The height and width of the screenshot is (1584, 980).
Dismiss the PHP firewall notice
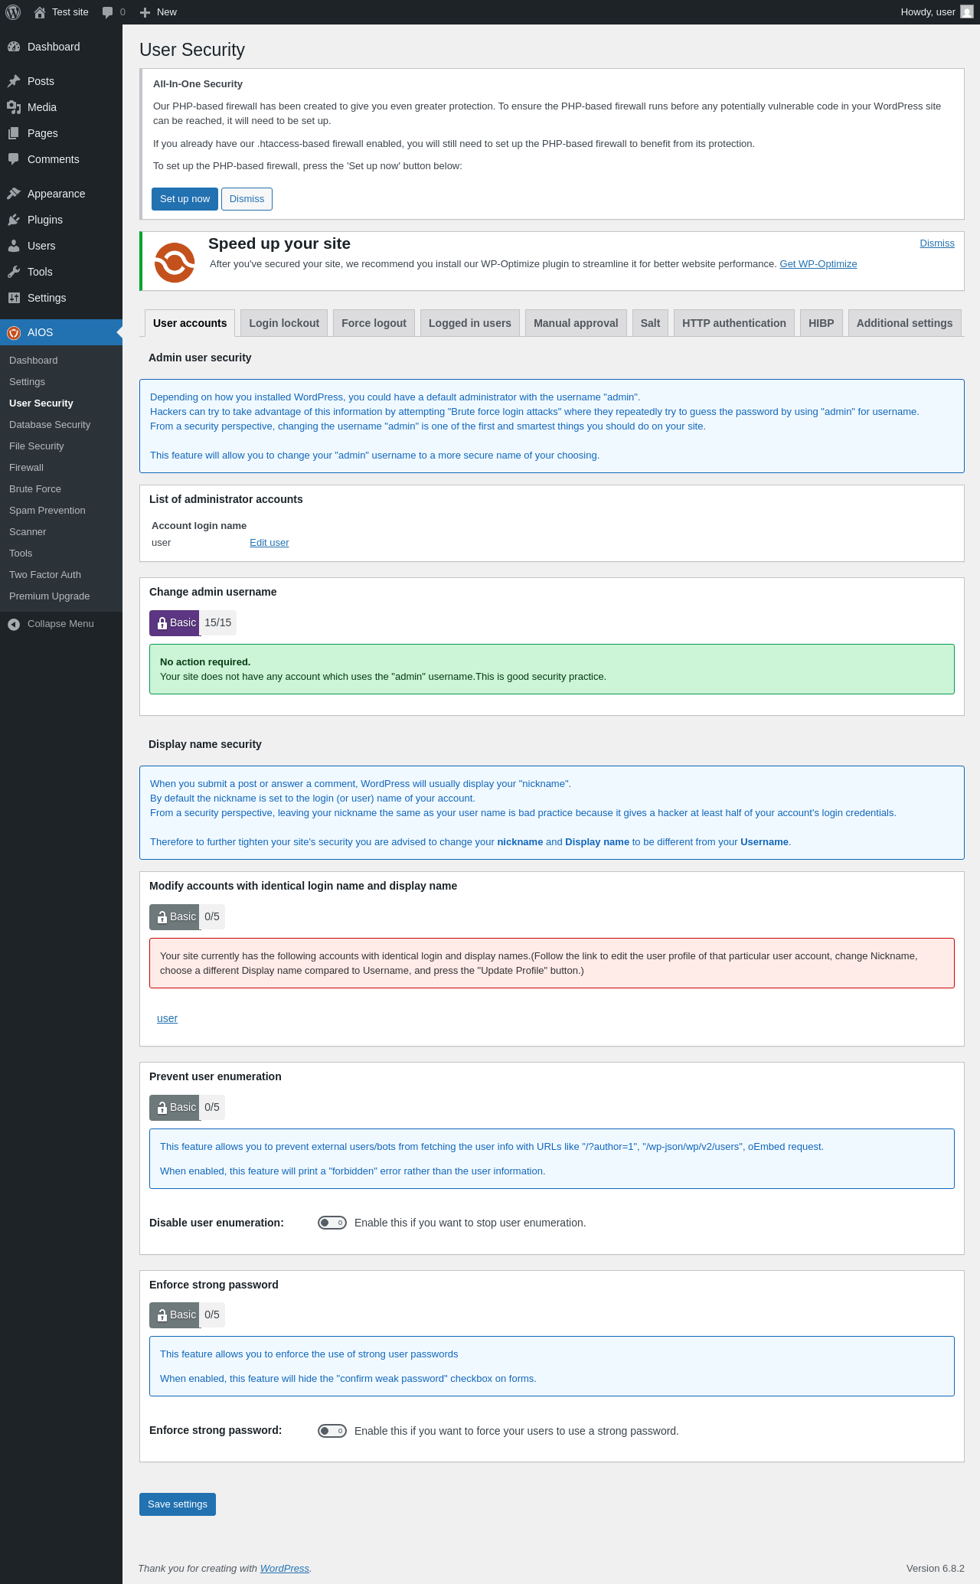(x=247, y=199)
